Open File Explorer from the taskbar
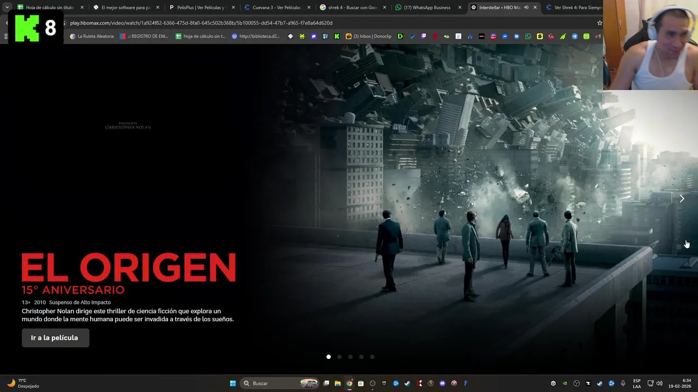The height and width of the screenshot is (392, 698). click(x=338, y=383)
